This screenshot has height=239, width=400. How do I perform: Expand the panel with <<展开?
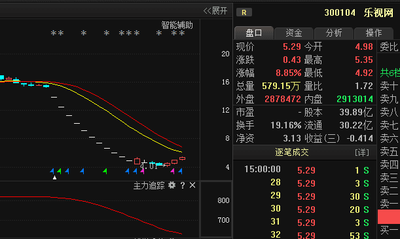[215, 11]
